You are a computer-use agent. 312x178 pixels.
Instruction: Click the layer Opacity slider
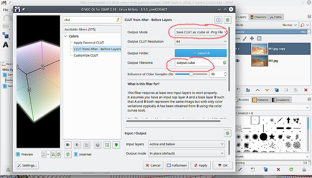coord(272,32)
